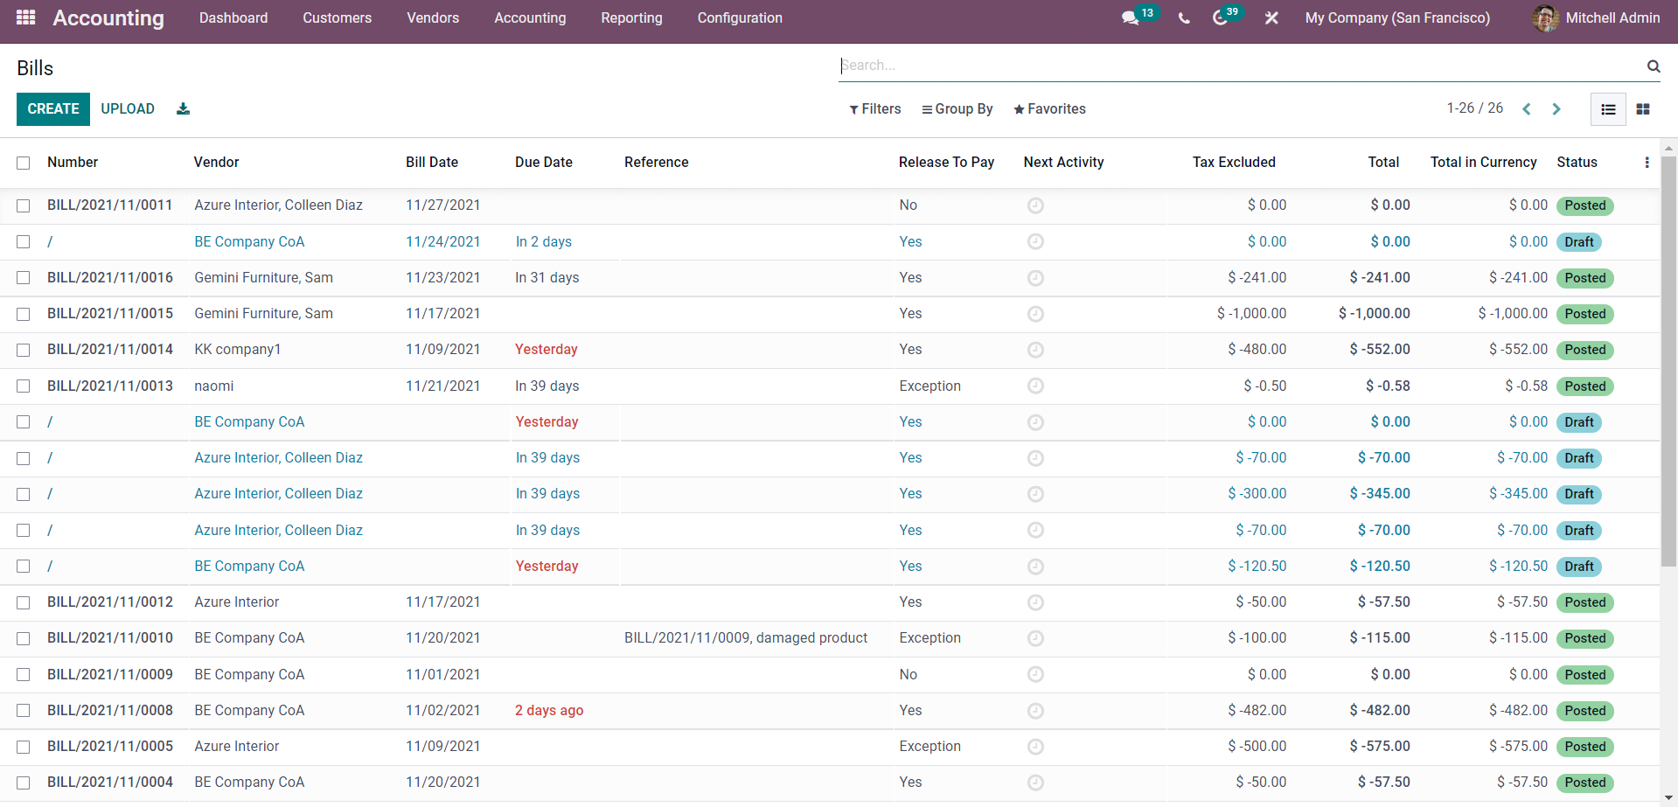Check the box for BILL/2021/11/0010
Screen dimensions: 1678x807
coord(24,638)
